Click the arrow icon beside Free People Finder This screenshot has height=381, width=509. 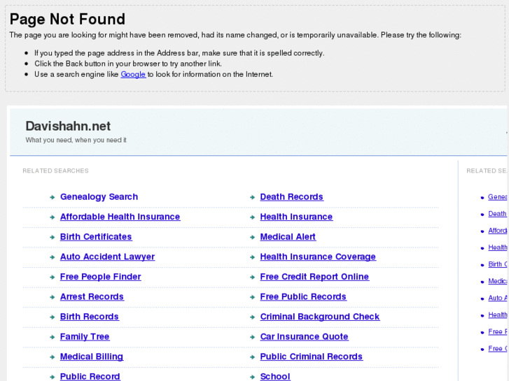click(x=53, y=278)
